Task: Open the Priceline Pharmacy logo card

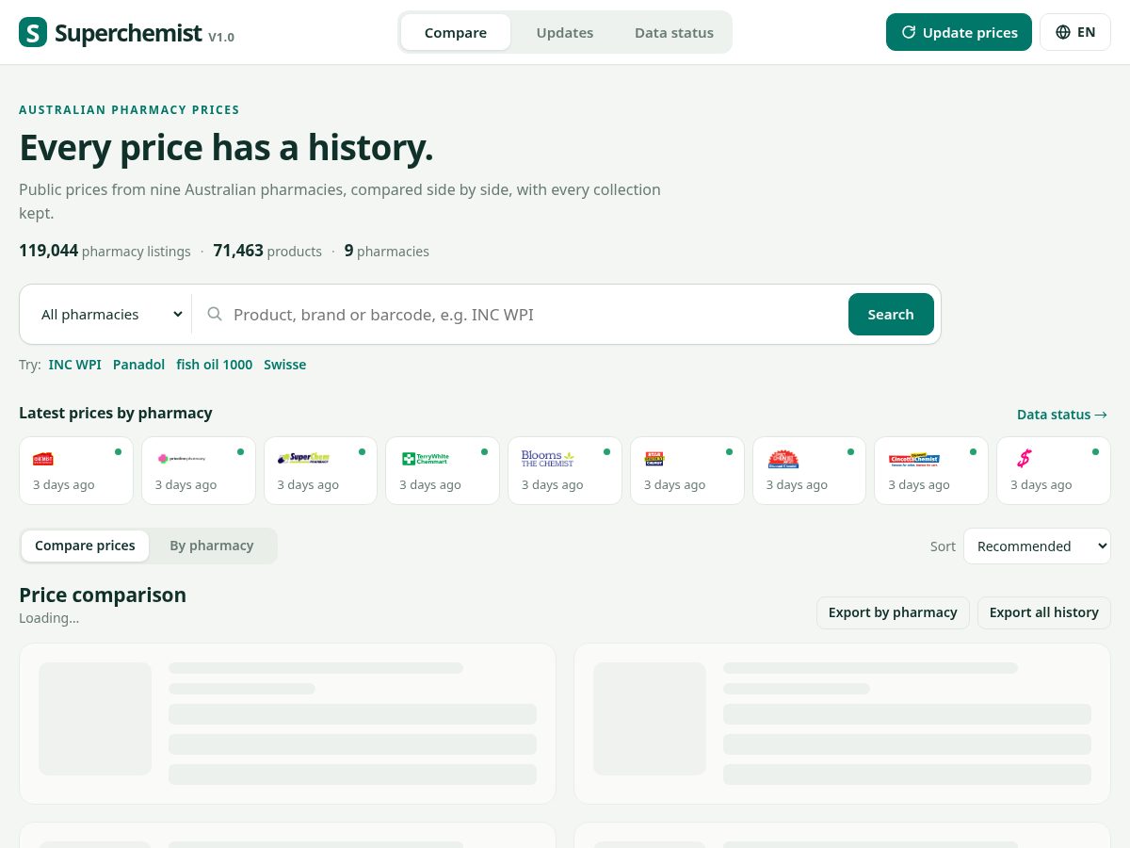Action: click(x=199, y=470)
